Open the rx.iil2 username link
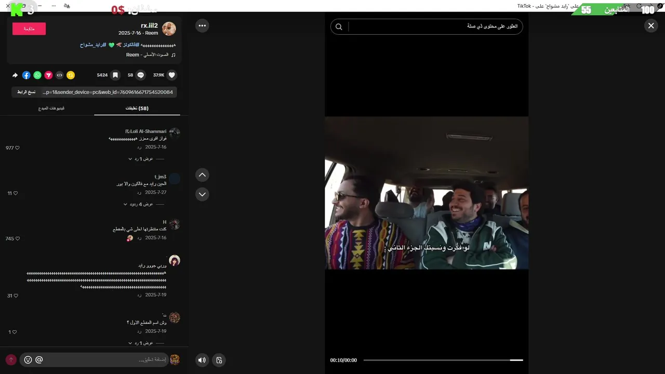This screenshot has width=665, height=374. coord(149,25)
